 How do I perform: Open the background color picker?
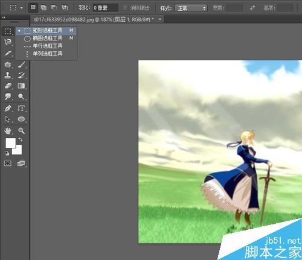pyautogui.click(x=18, y=151)
